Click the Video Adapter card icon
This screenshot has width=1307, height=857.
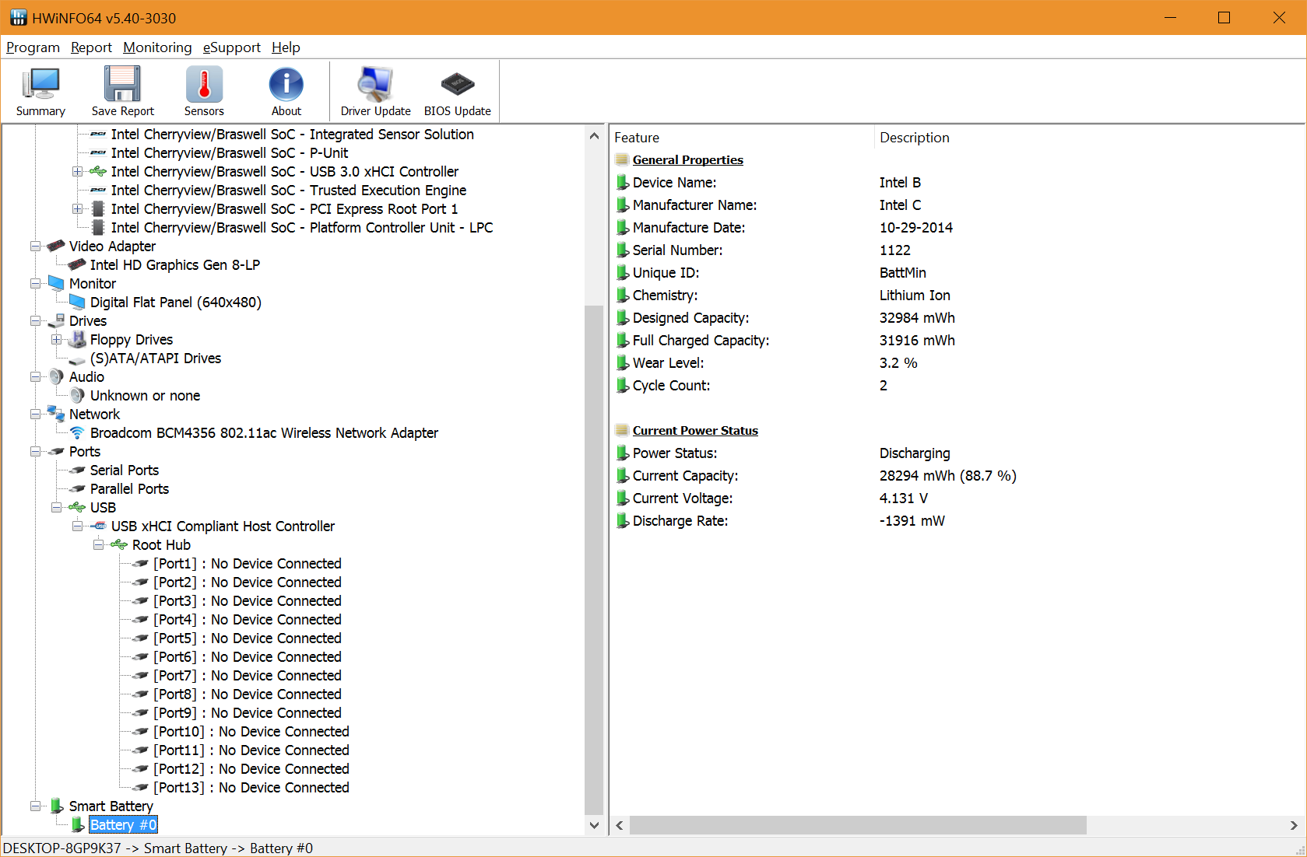[x=56, y=246]
